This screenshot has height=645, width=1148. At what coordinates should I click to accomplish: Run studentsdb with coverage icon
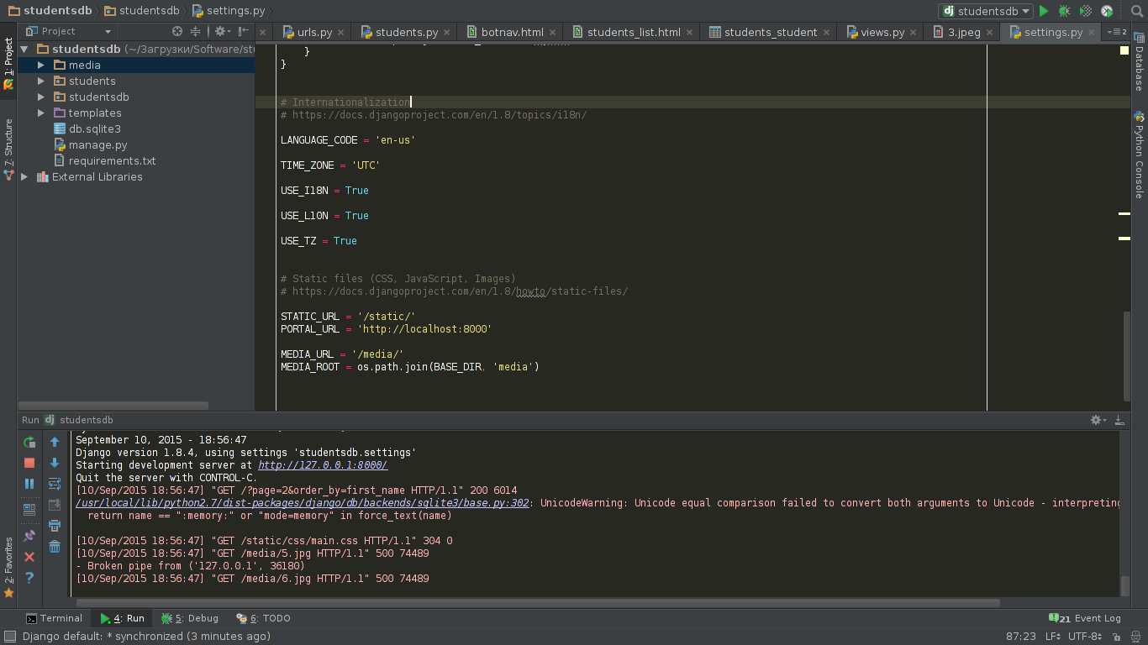pyautogui.click(x=1086, y=11)
